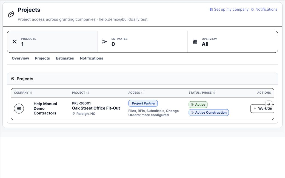
Task: Sort by Company column using its sort icon
Action: point(31,93)
